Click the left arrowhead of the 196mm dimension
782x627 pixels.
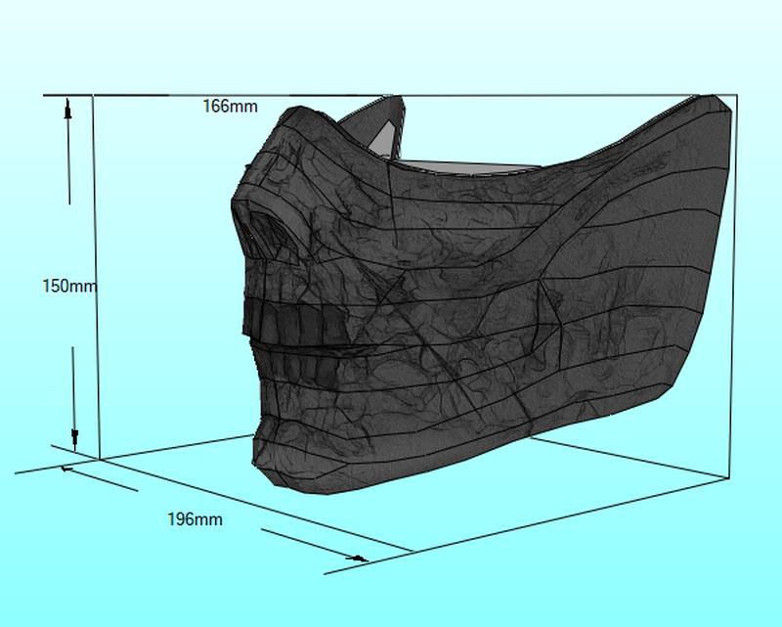66,470
